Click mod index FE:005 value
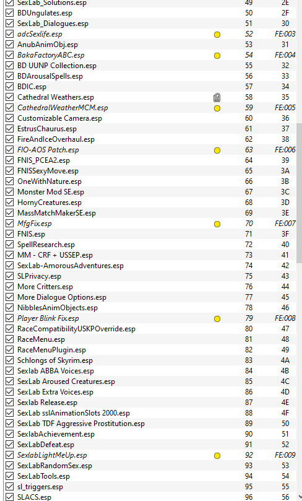 [285, 108]
